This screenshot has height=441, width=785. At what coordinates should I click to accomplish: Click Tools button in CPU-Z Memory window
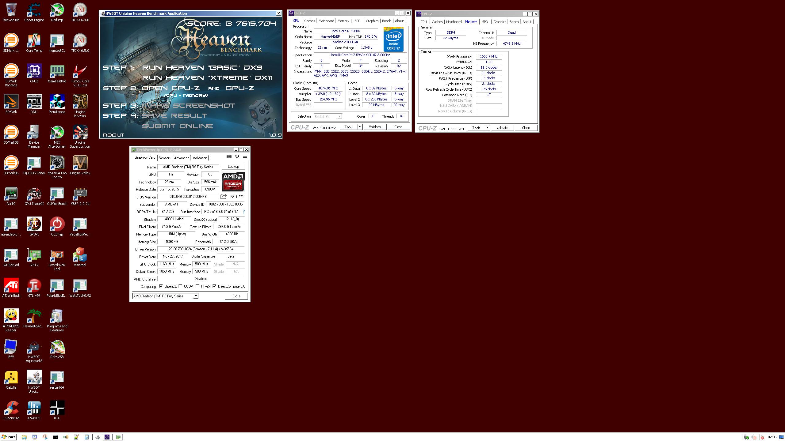click(x=476, y=128)
